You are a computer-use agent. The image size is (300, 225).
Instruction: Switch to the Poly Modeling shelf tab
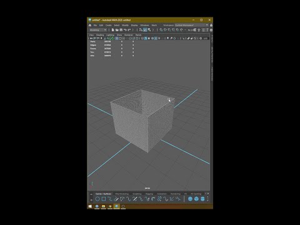click(x=122, y=194)
